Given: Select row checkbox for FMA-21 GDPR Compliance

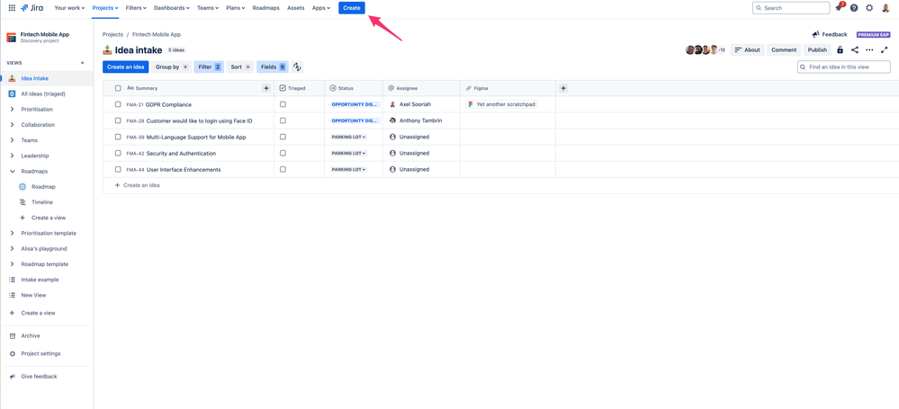Looking at the screenshot, I should tap(118, 105).
